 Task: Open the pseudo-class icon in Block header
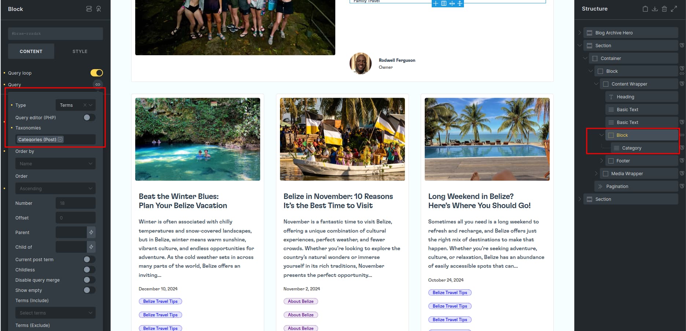click(99, 9)
